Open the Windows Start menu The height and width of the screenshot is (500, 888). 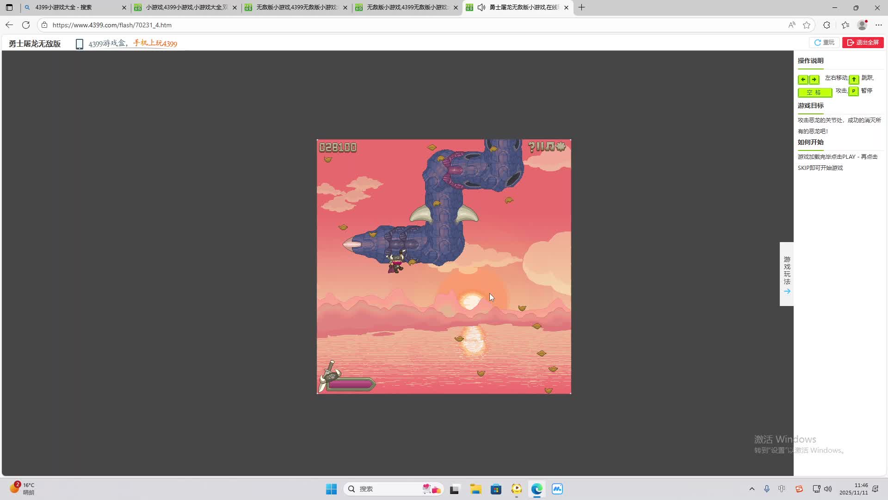click(331, 489)
